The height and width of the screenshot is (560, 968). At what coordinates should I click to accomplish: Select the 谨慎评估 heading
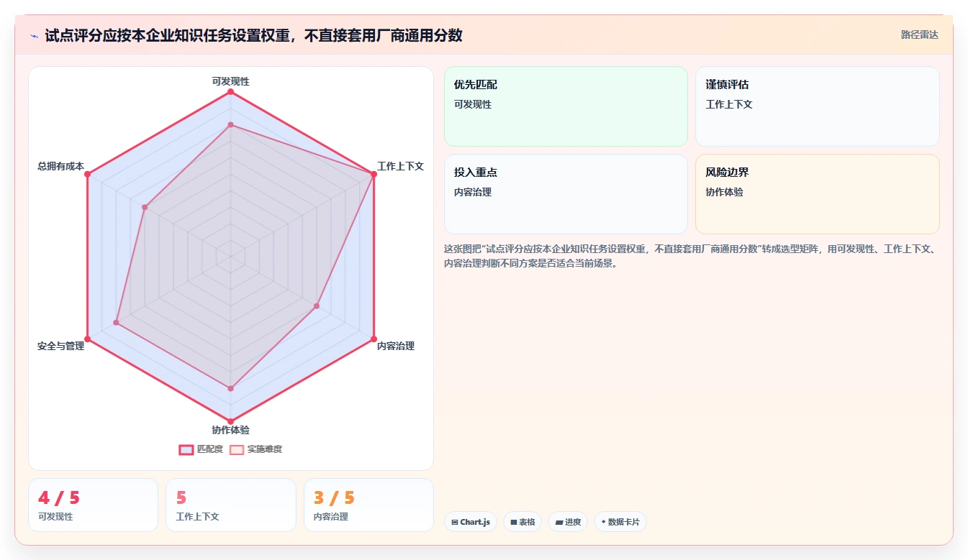point(727,85)
